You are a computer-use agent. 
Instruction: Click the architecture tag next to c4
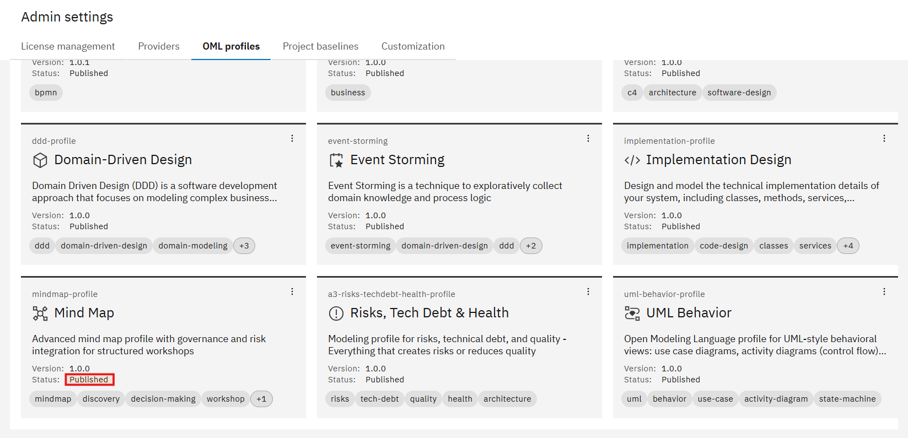[672, 93]
